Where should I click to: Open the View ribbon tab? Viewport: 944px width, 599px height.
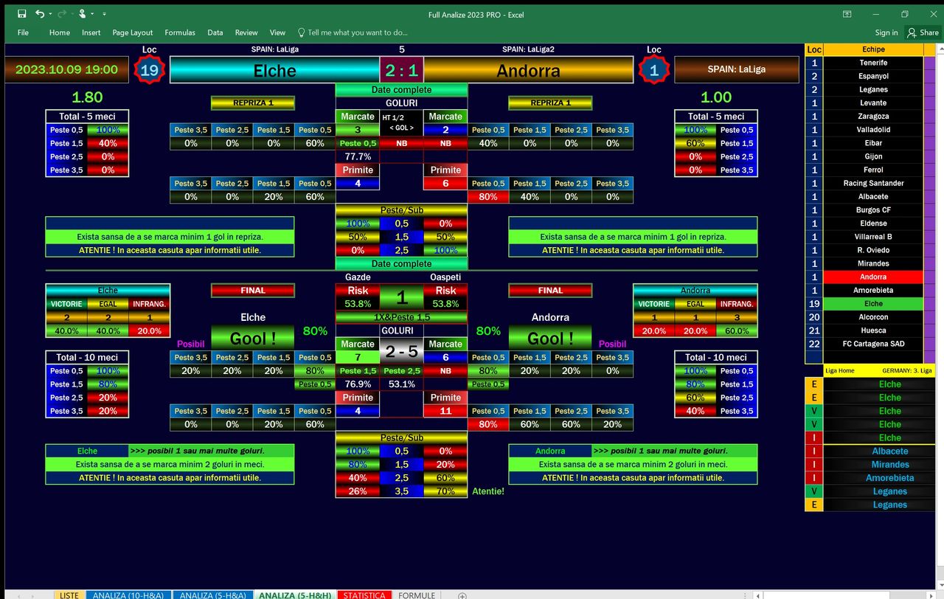277,32
